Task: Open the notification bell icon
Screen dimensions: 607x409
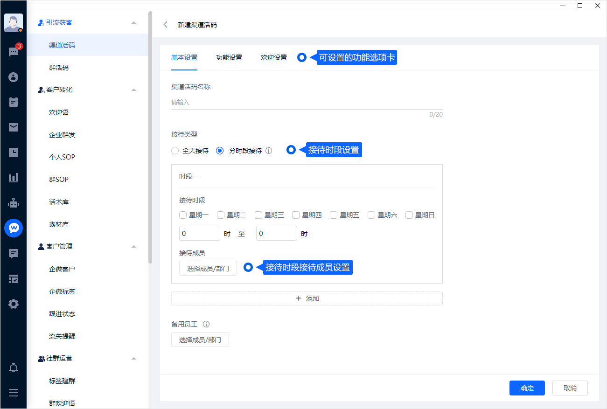Action: [x=14, y=368]
